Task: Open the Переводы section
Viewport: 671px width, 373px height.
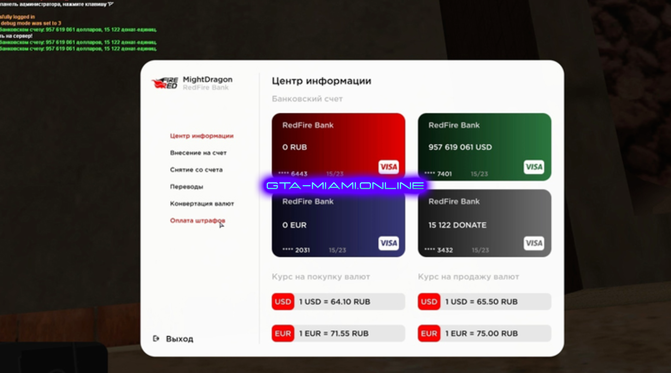Action: [186, 186]
